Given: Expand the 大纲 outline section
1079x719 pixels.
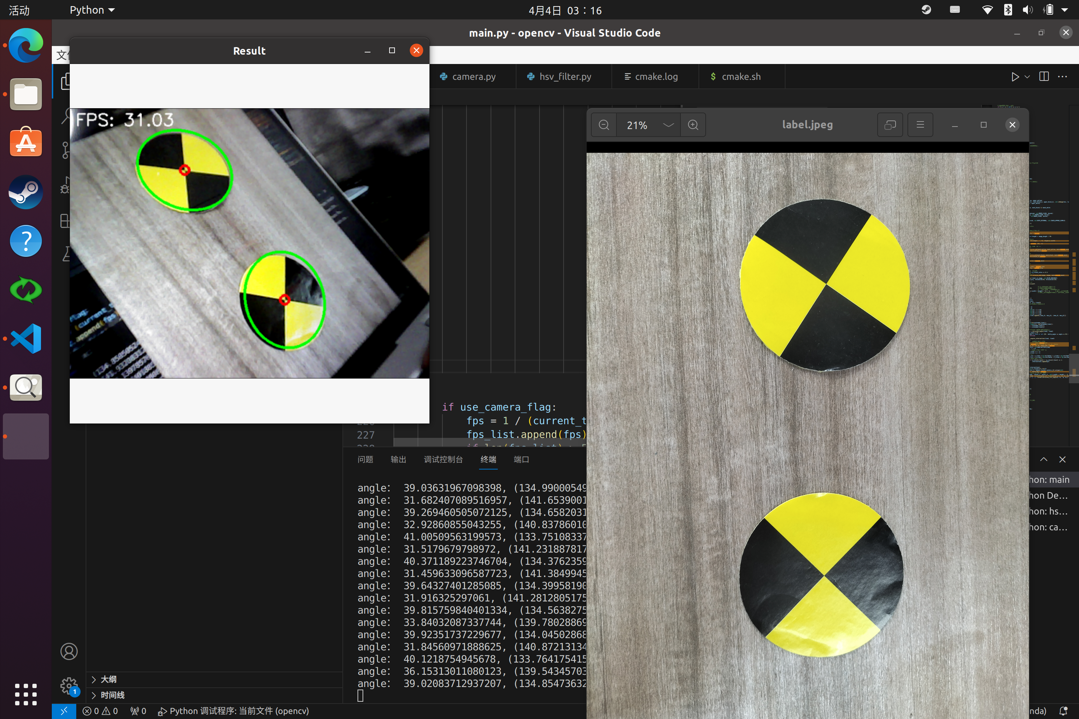Looking at the screenshot, I should 108,679.
